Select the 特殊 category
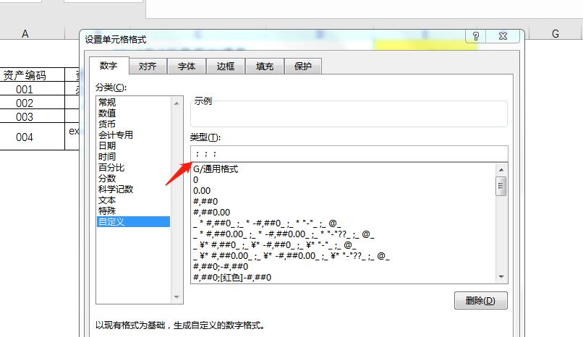This screenshot has width=583, height=337. pos(134,210)
